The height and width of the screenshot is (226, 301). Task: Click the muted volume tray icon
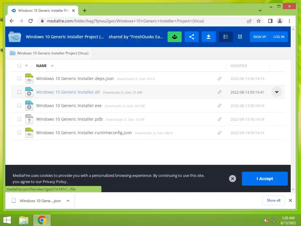click(x=266, y=220)
